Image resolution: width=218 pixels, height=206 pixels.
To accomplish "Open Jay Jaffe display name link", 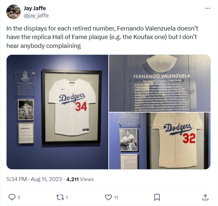I will 35,8.
